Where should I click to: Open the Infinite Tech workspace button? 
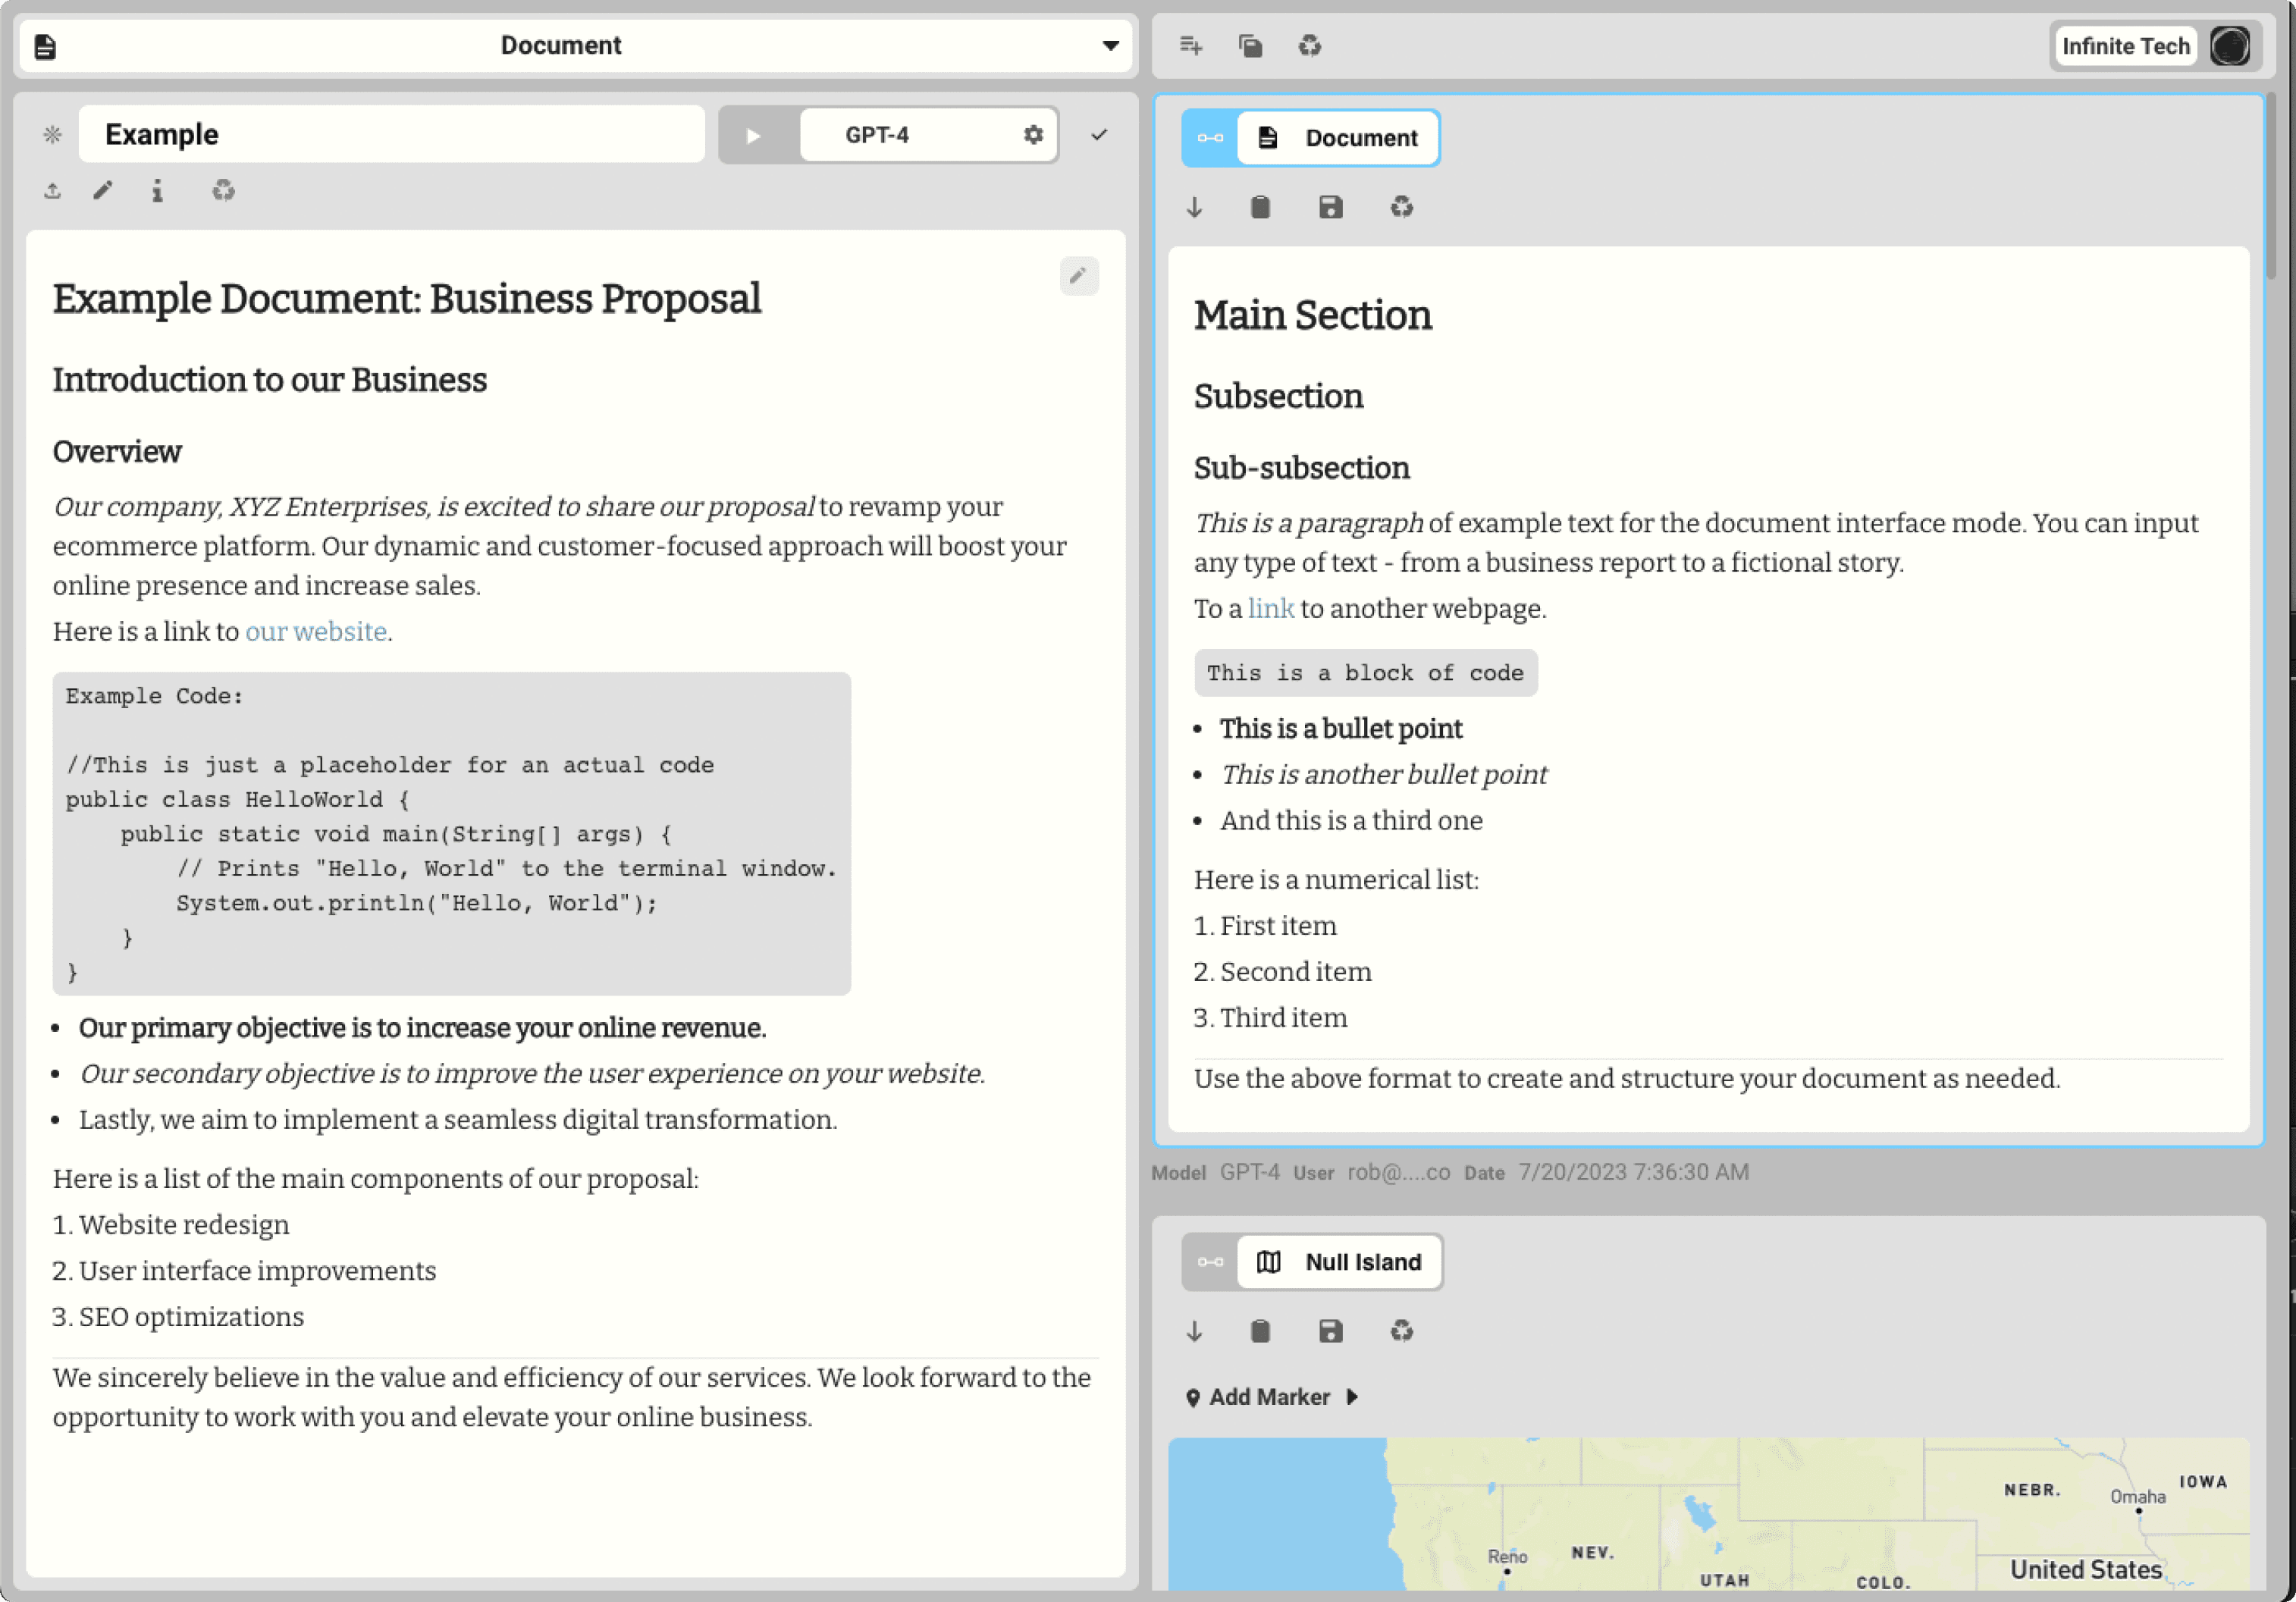(2125, 46)
